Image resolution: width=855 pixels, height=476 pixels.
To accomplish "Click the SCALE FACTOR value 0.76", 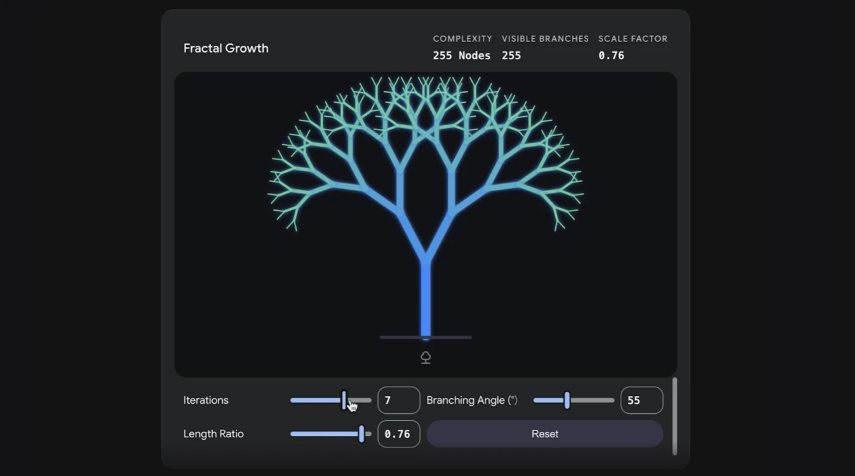I will [611, 55].
